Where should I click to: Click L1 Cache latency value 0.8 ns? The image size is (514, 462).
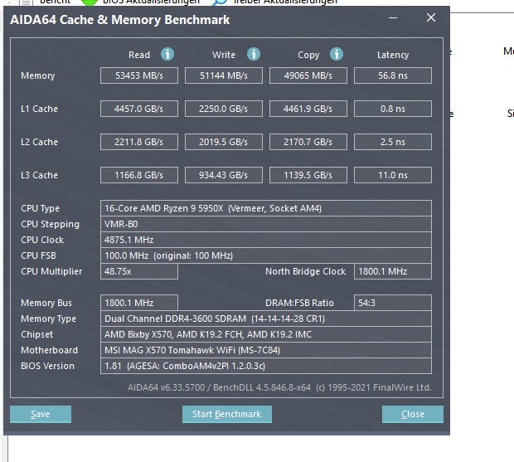[x=393, y=109]
